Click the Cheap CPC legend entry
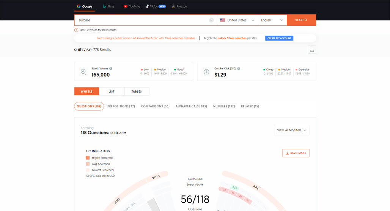The width and height of the screenshot is (390, 211). tap(268, 71)
